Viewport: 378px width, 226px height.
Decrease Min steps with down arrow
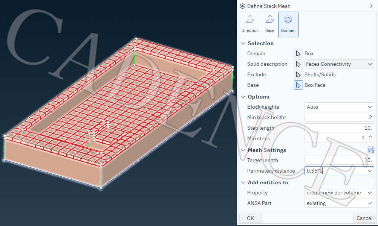click(370, 140)
